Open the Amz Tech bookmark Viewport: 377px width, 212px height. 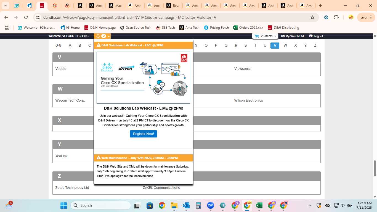tap(189, 28)
